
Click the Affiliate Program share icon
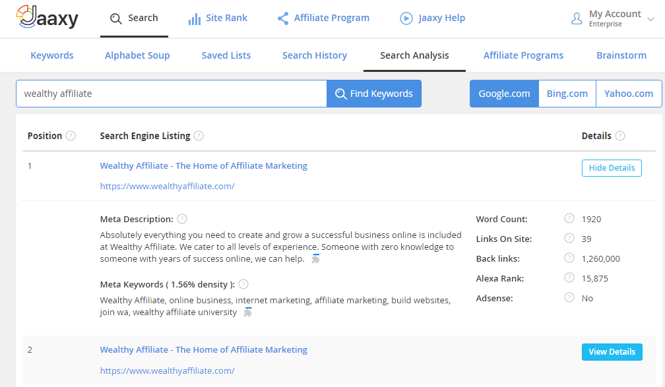(283, 18)
